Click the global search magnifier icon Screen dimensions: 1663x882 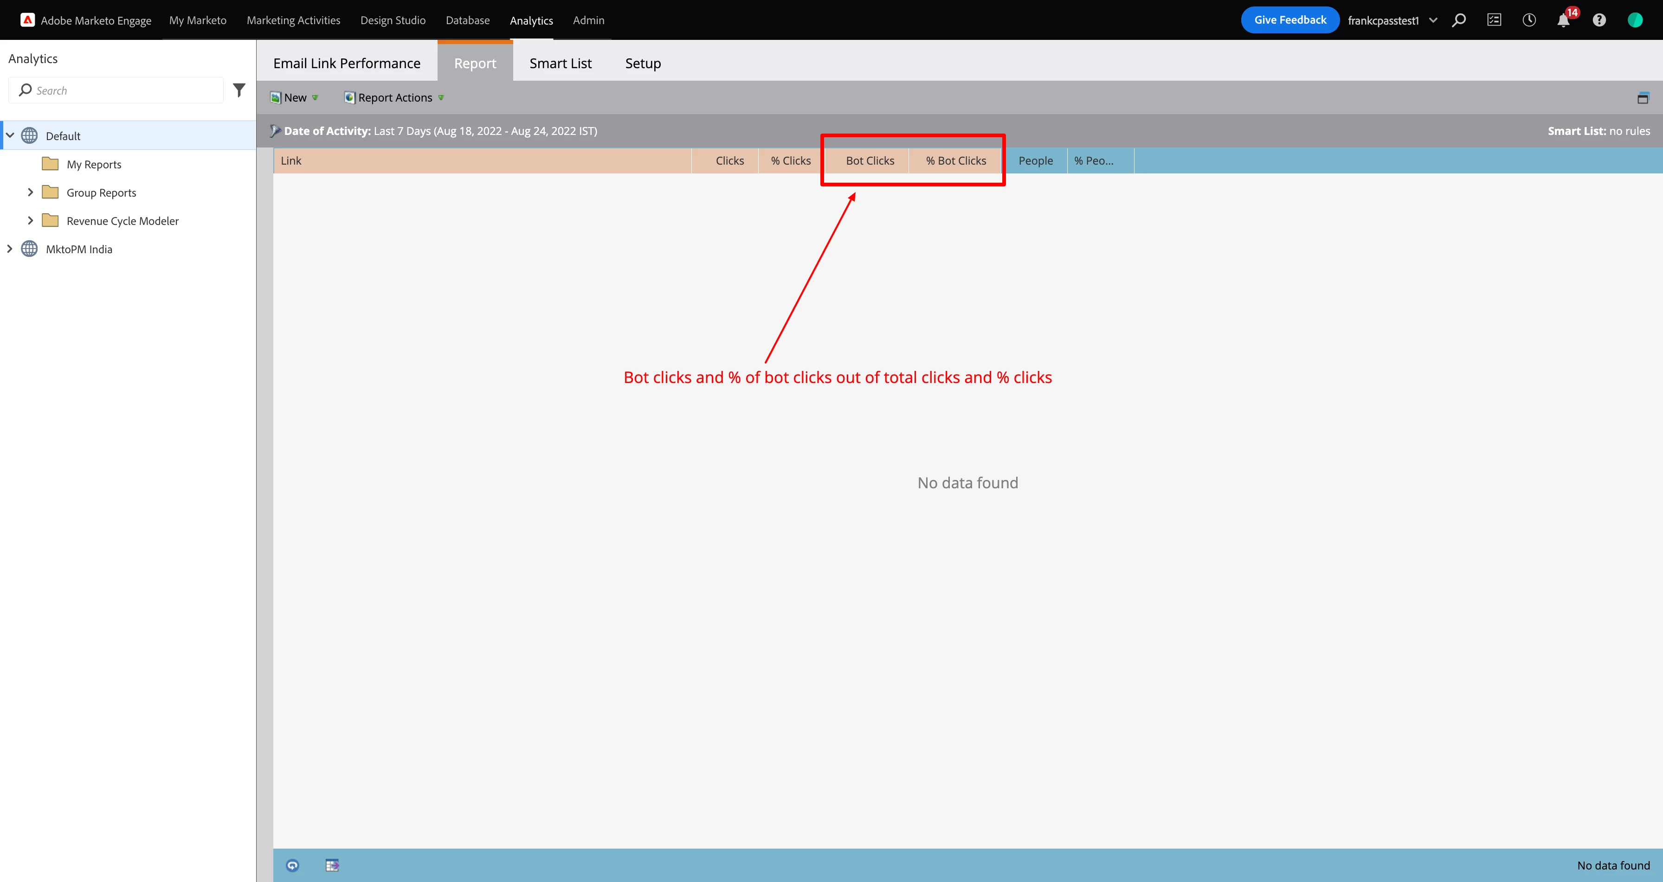(x=1459, y=20)
